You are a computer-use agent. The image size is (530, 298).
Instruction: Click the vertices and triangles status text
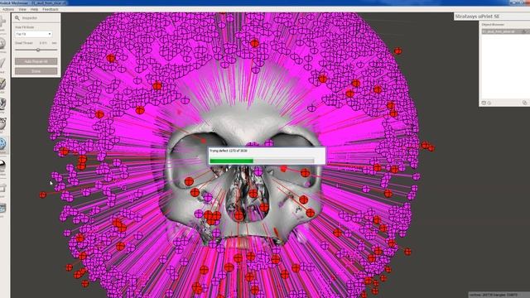point(494,295)
